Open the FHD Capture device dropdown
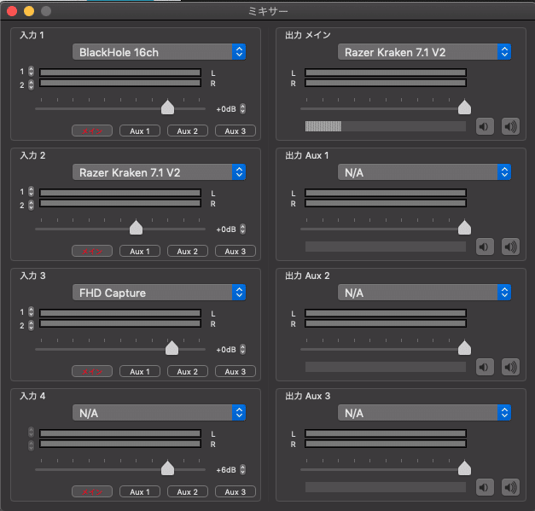Image resolution: width=535 pixels, height=511 pixels. coord(159,293)
